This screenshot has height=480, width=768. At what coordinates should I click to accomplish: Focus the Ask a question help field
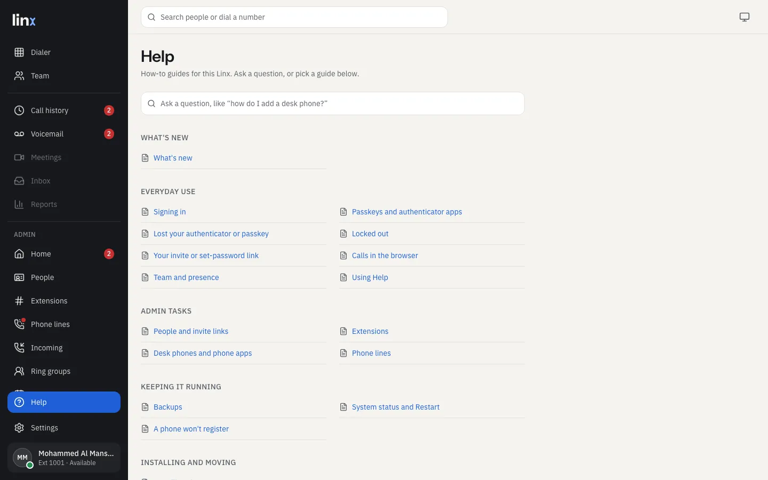click(x=333, y=103)
